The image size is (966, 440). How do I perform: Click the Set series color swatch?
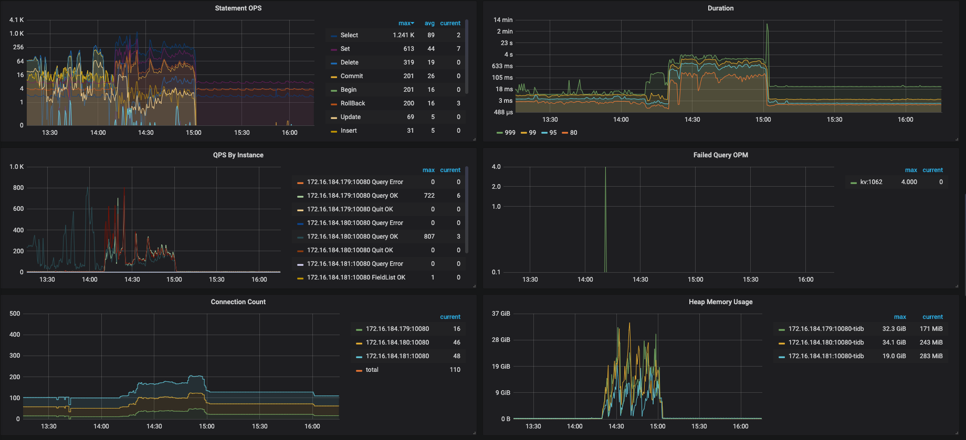click(334, 49)
